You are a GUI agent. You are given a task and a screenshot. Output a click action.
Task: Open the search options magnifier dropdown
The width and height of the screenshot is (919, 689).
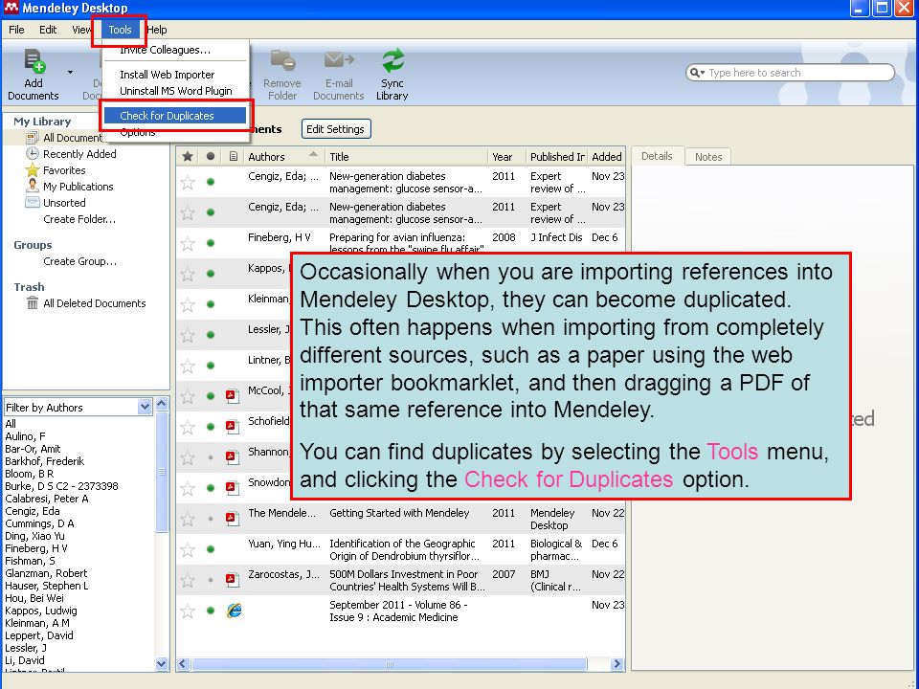click(x=697, y=73)
